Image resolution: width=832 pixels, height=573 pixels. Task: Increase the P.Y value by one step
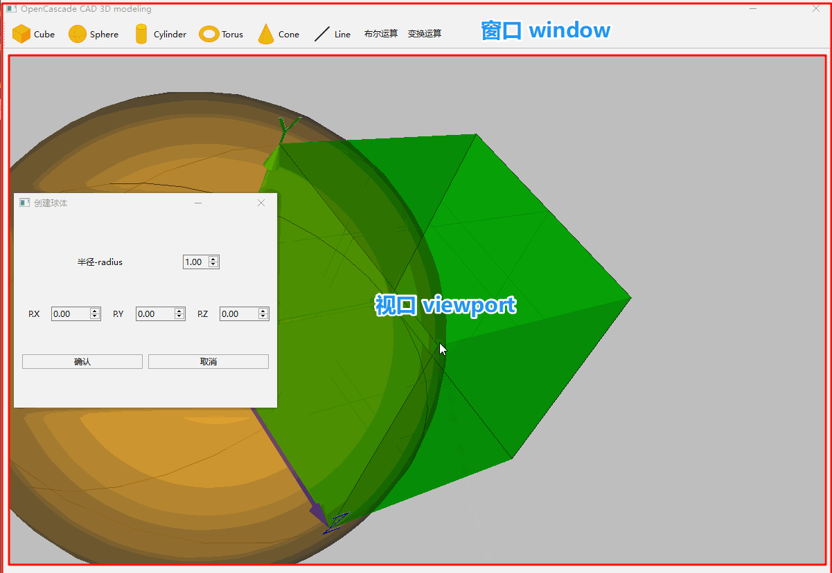[179, 311]
